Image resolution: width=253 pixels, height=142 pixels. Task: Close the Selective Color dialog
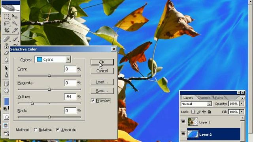coord(114,49)
